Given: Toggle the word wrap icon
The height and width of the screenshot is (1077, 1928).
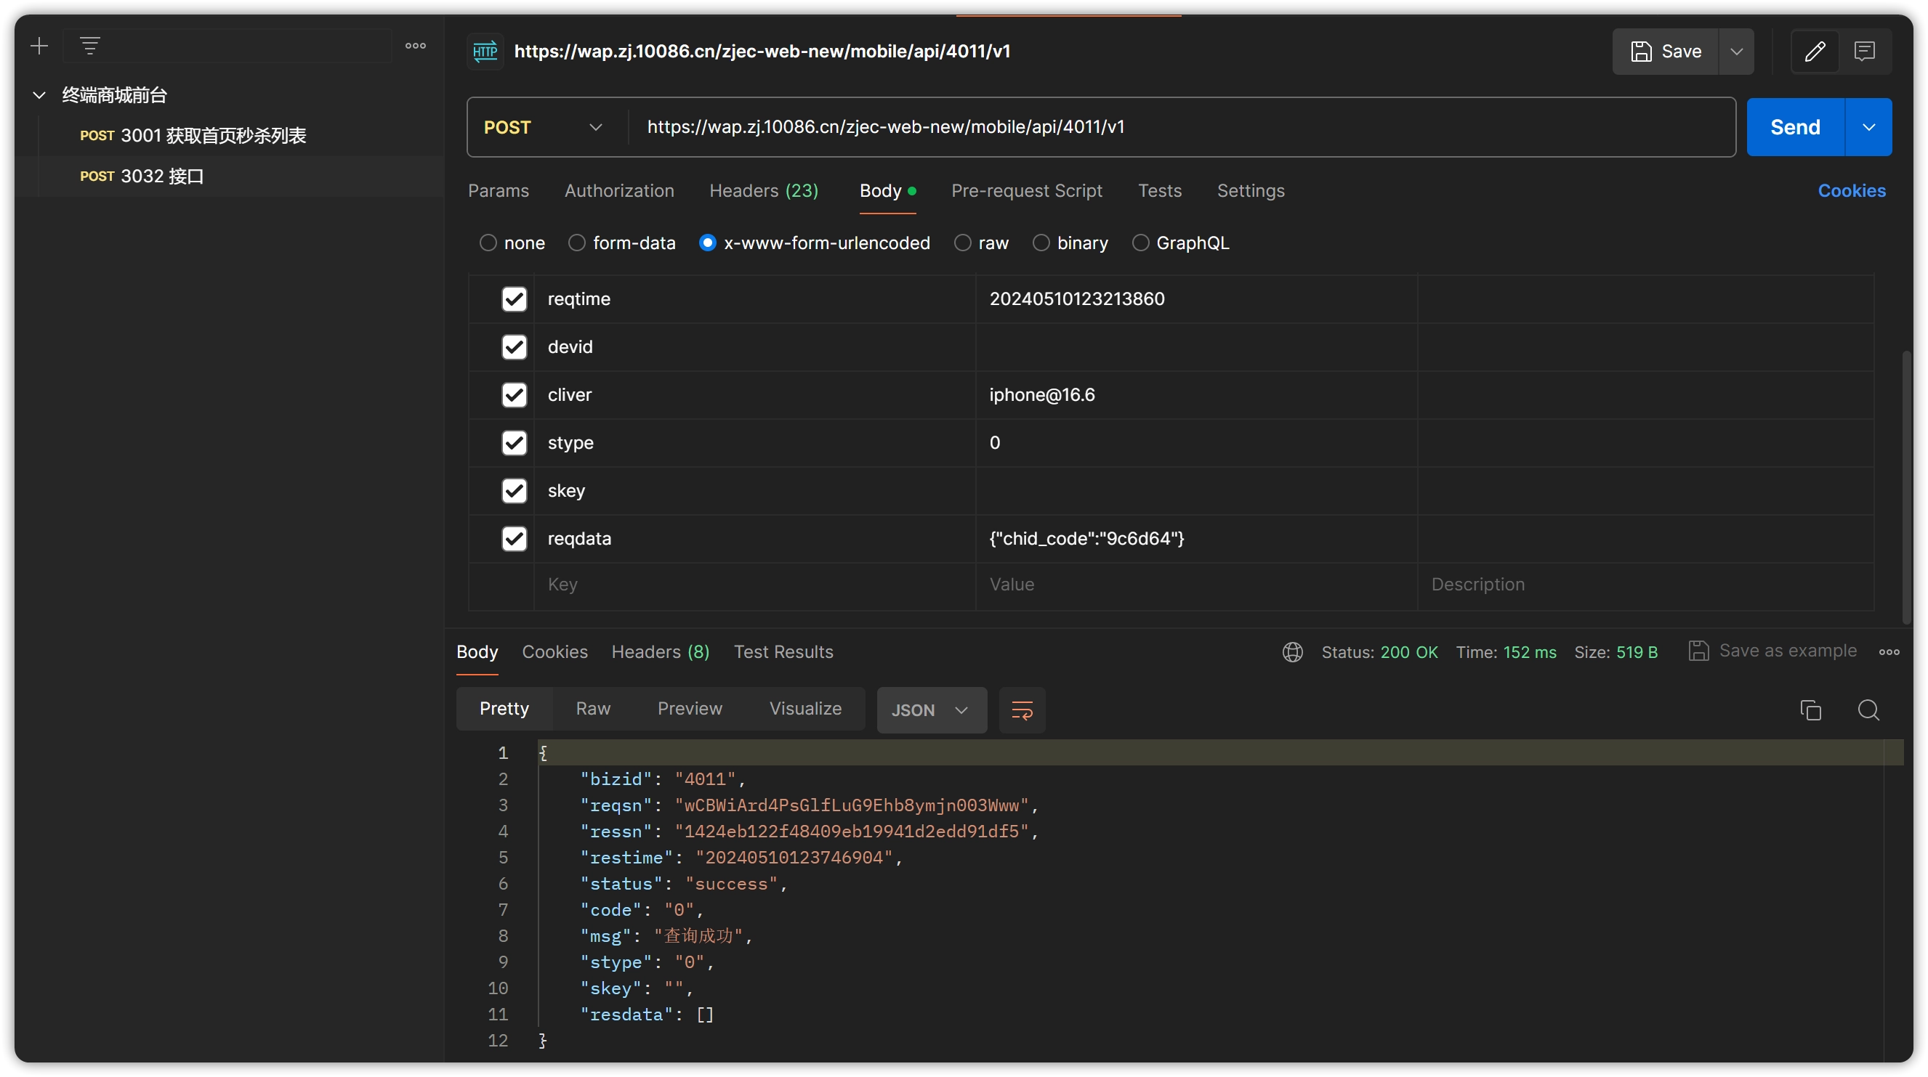Looking at the screenshot, I should [1022, 710].
